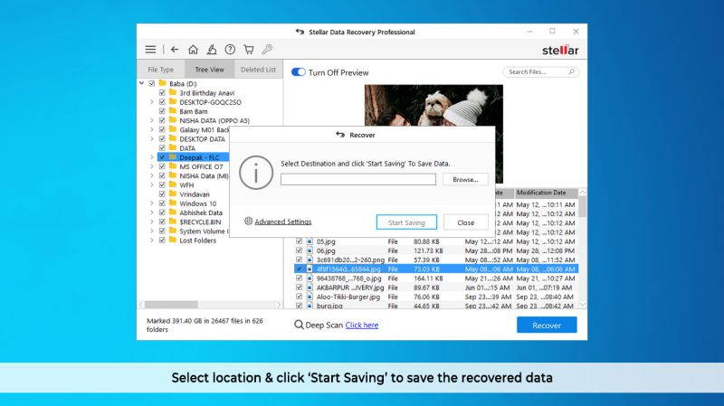Uncheck the 05.jpg file checkbox
The image size is (724, 406).
pyautogui.click(x=300, y=241)
